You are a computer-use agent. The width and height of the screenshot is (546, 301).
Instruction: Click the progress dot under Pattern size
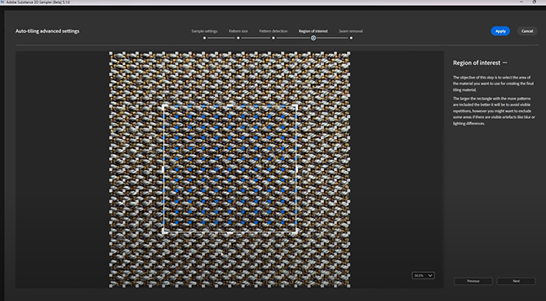(x=238, y=38)
